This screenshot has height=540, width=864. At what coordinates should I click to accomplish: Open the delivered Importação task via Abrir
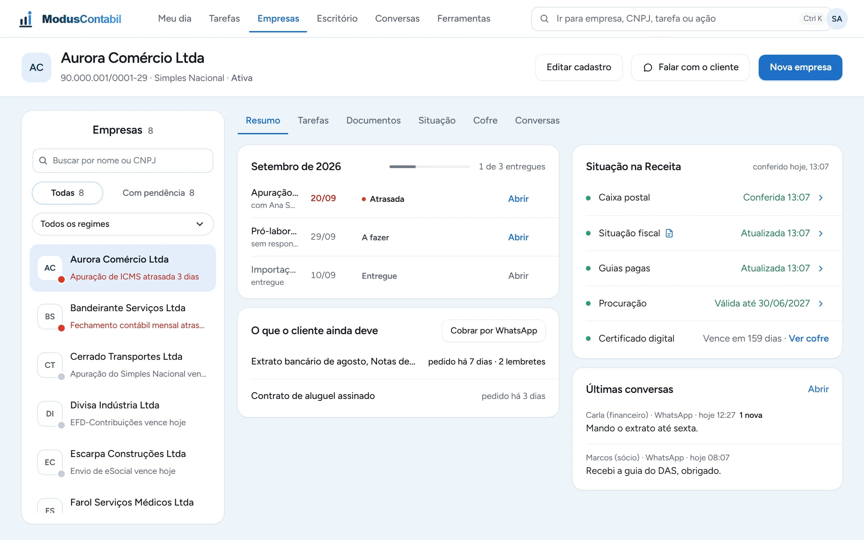tap(518, 276)
